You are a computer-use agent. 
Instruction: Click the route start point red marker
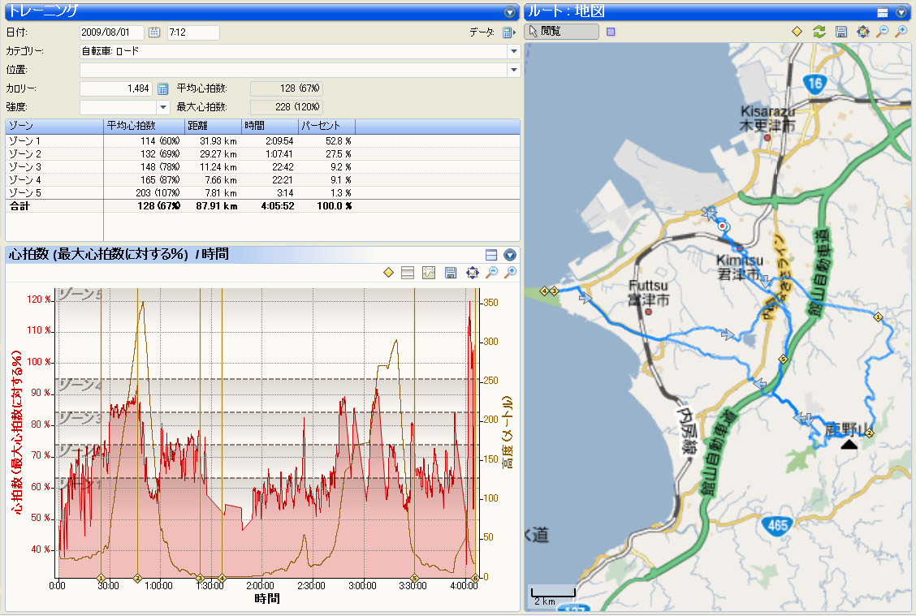723,226
